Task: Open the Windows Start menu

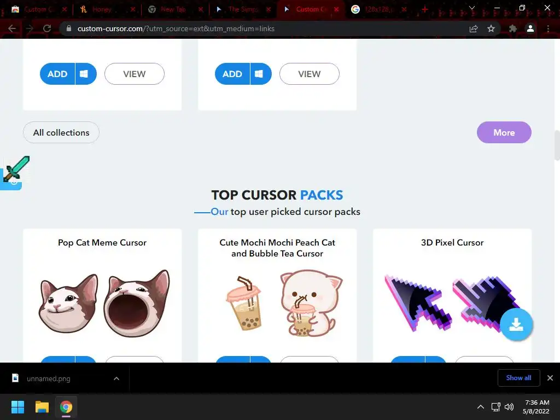Action: click(17, 407)
